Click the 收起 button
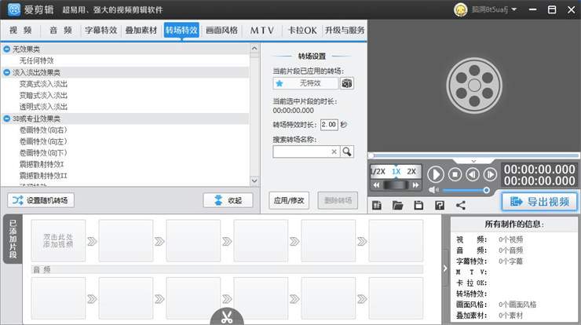The width and height of the screenshot is (581, 325). point(228,200)
